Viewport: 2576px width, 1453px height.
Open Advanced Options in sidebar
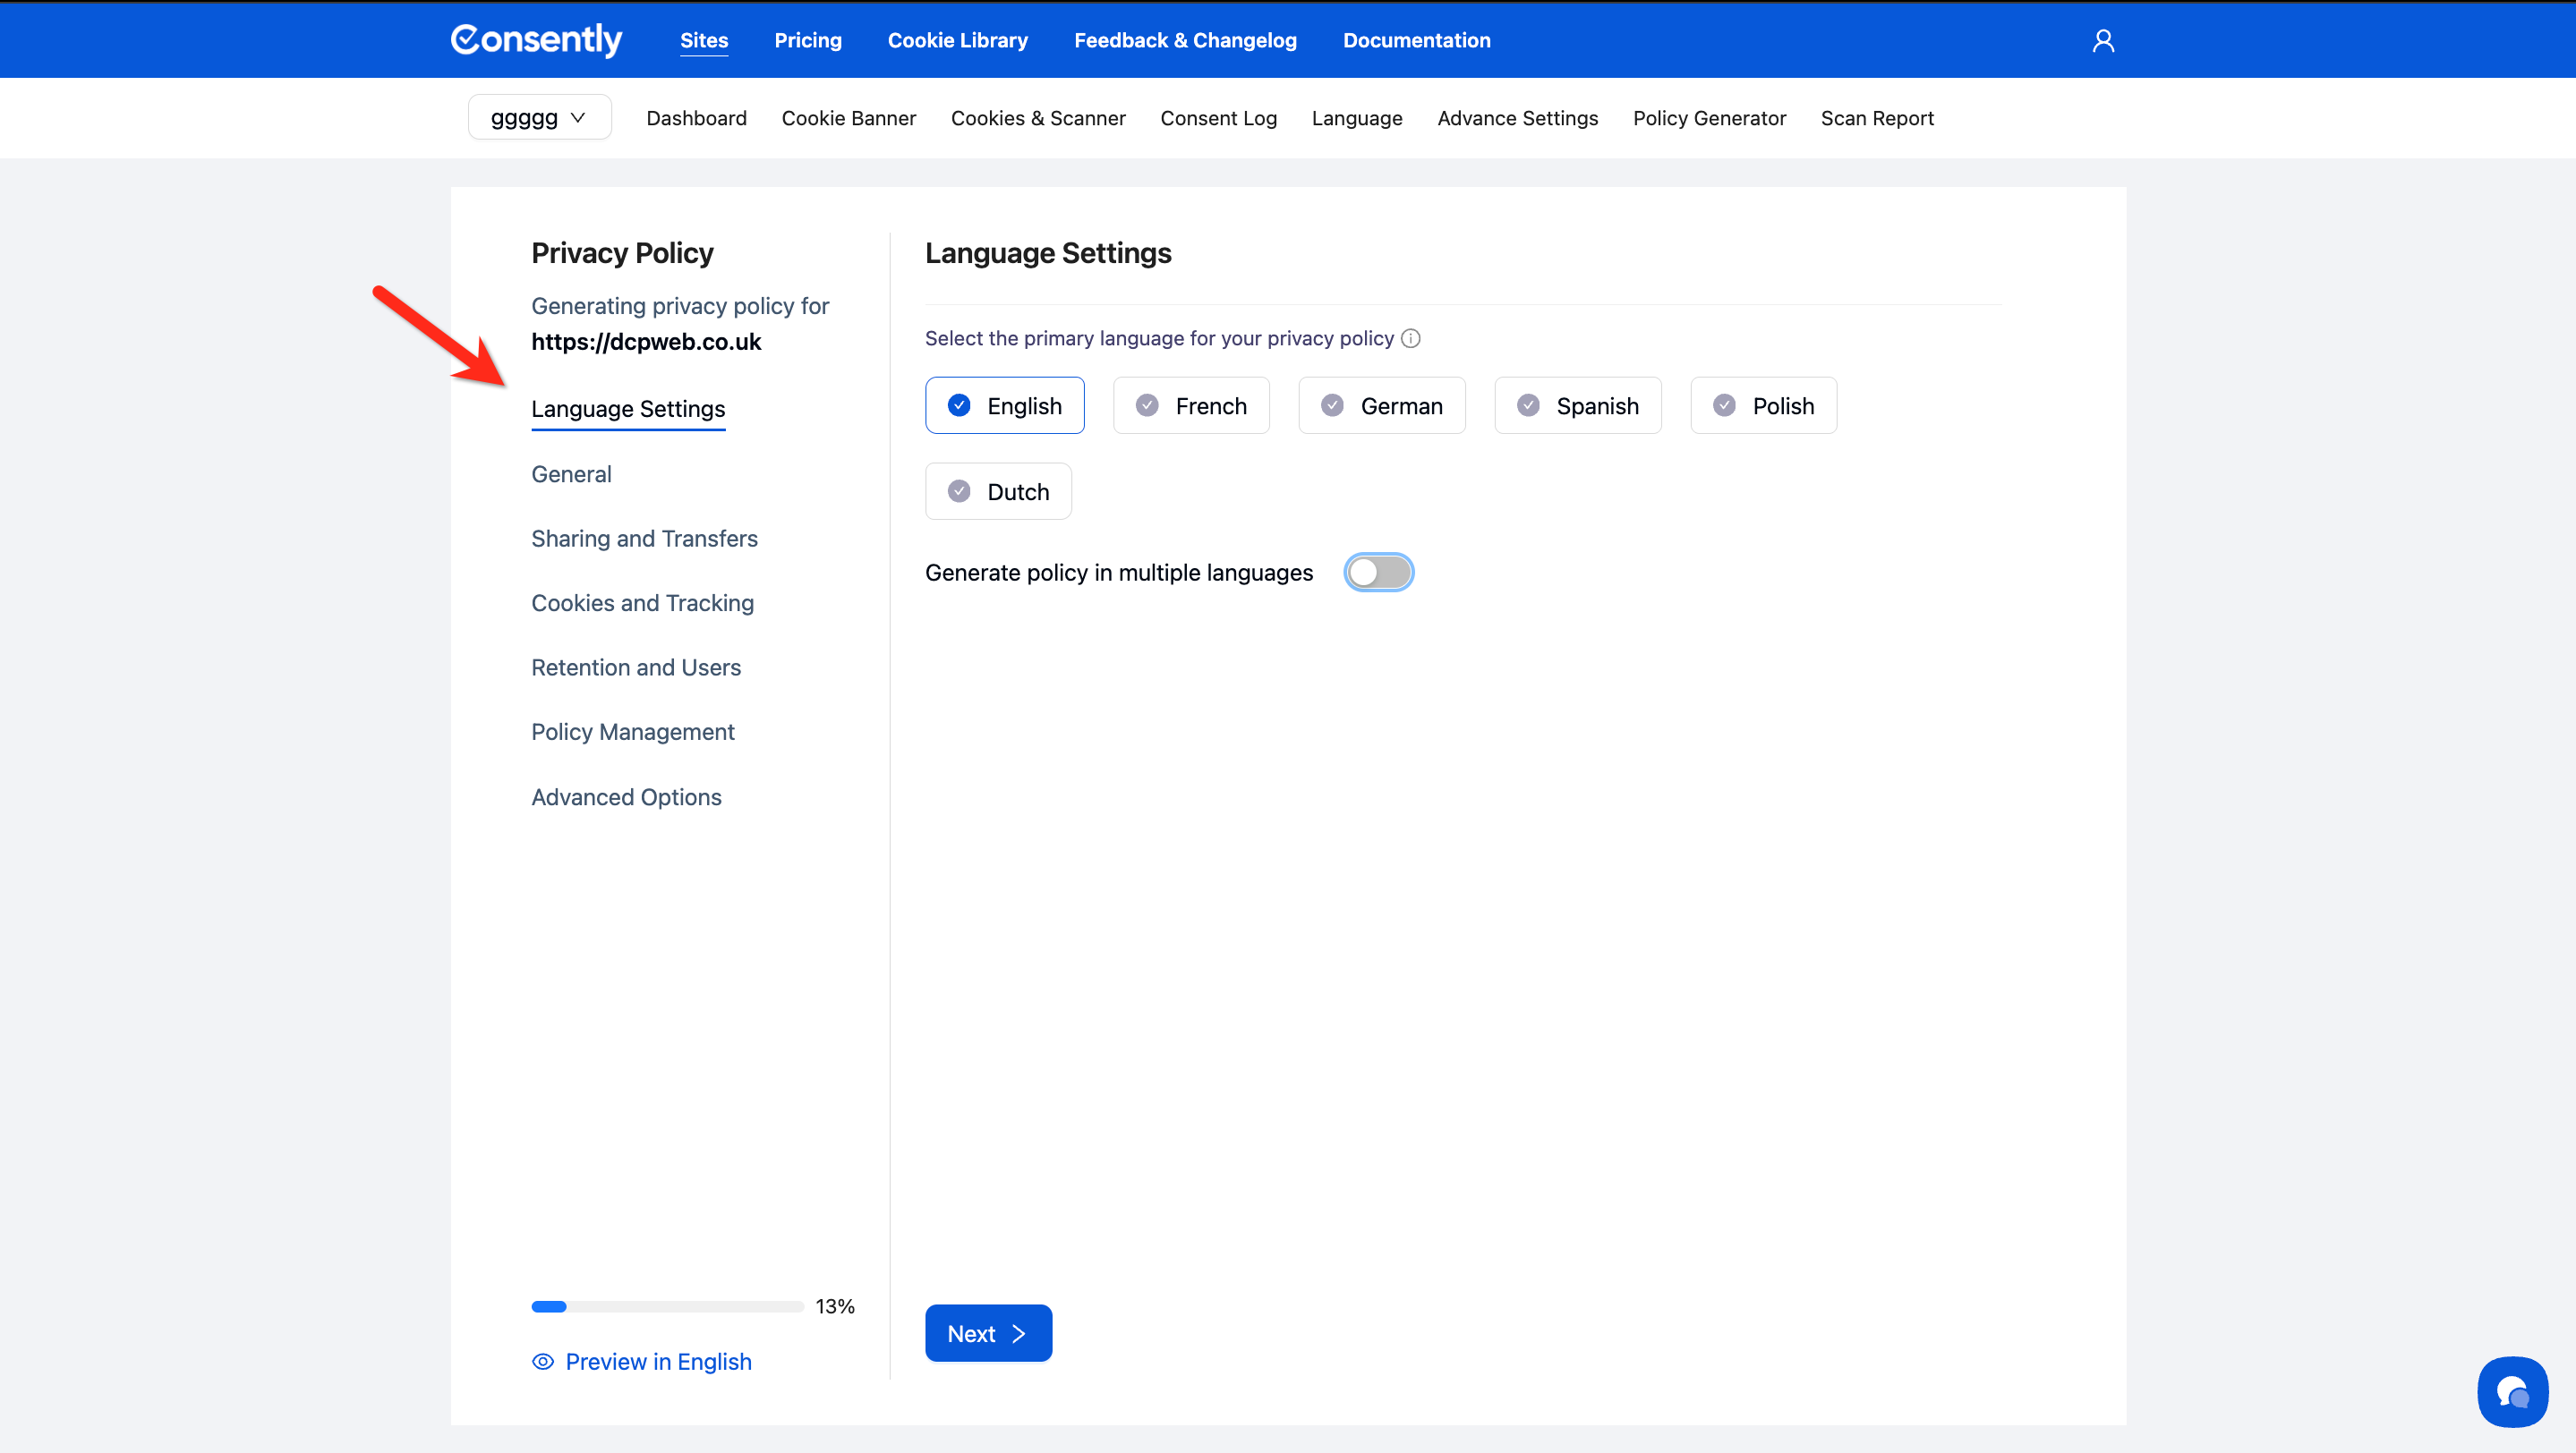click(x=626, y=797)
